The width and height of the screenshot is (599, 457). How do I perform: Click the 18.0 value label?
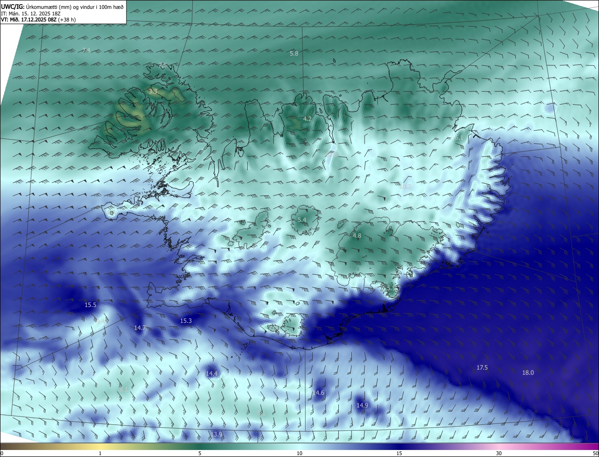(528, 373)
